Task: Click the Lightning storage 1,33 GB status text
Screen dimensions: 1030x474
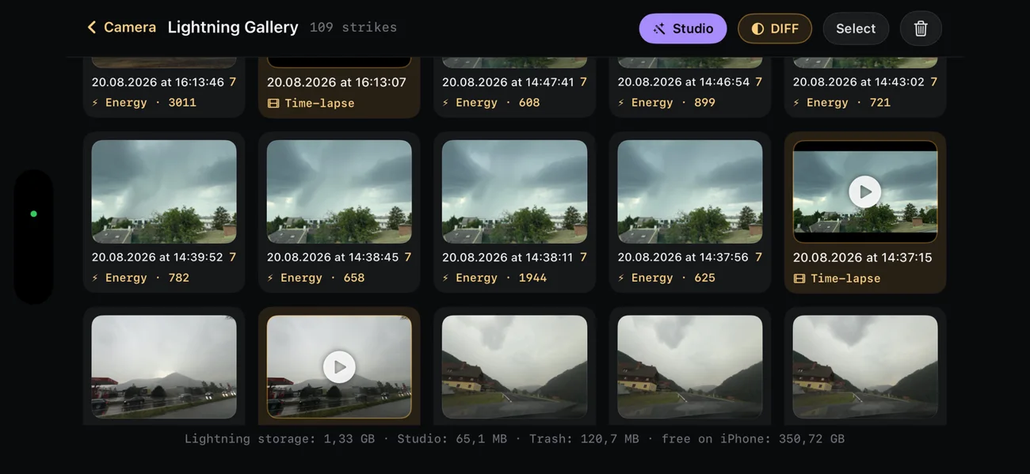Action: click(x=280, y=438)
